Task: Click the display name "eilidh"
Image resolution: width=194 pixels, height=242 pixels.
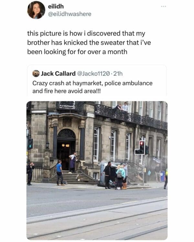Action: [x=56, y=6]
